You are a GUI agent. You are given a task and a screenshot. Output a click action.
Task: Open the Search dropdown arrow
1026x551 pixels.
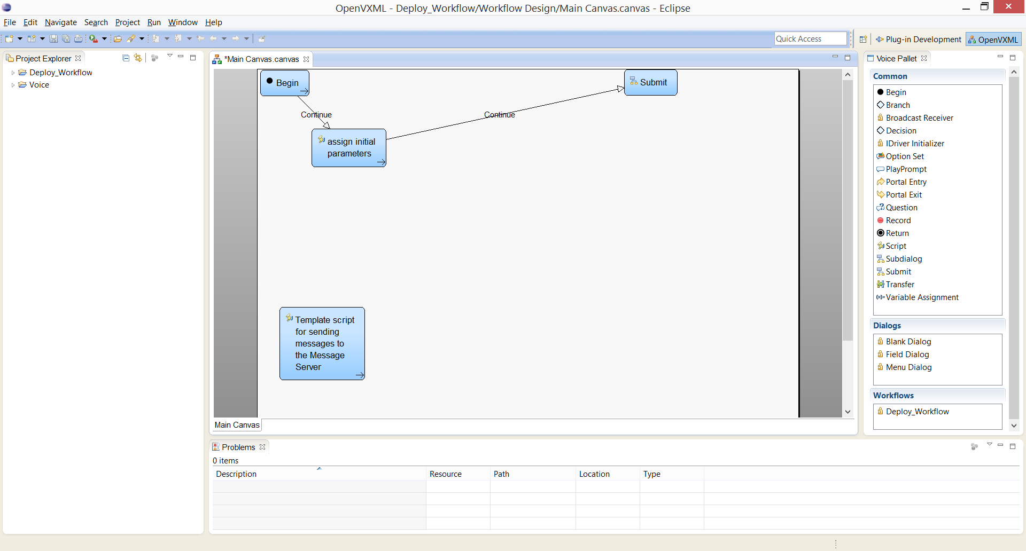point(142,38)
